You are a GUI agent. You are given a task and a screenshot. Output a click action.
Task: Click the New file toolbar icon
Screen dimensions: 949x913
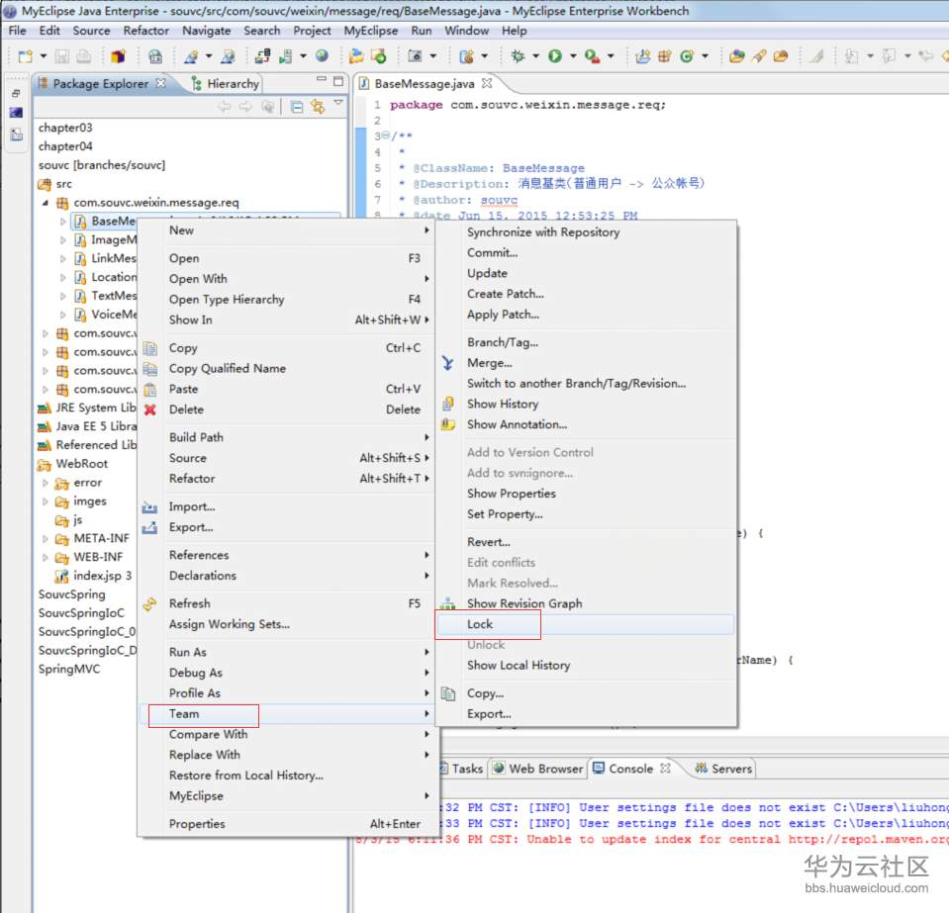click(26, 56)
